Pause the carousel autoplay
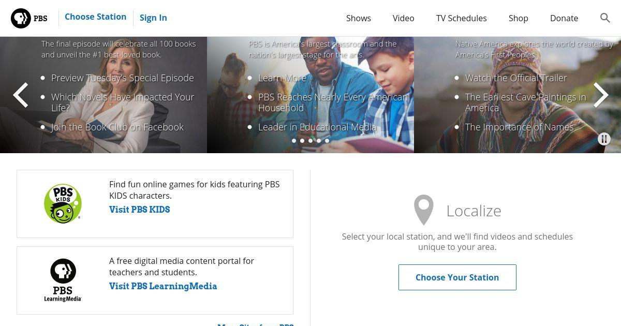This screenshot has width=621, height=326. (x=604, y=139)
